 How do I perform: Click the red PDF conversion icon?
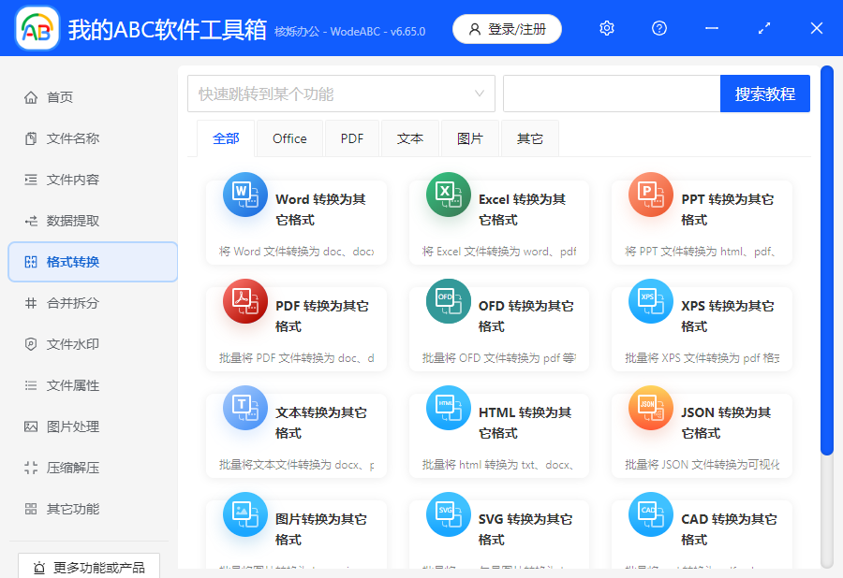(x=245, y=301)
